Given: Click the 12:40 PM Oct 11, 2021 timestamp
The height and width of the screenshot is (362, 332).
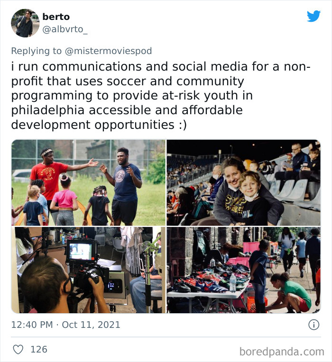Looking at the screenshot, I should pyautogui.click(x=65, y=325).
